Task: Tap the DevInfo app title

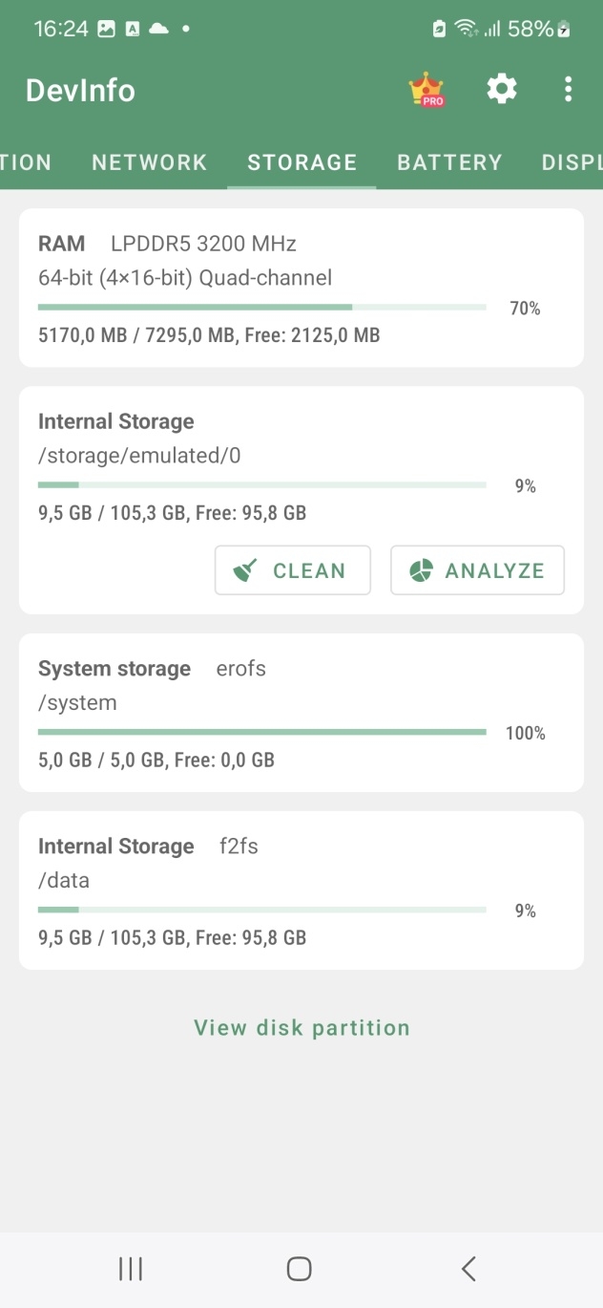Action: coord(80,91)
